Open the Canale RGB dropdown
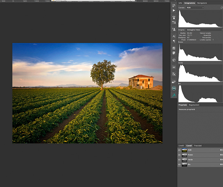The height and width of the screenshot is (187, 223). tap(195, 8)
